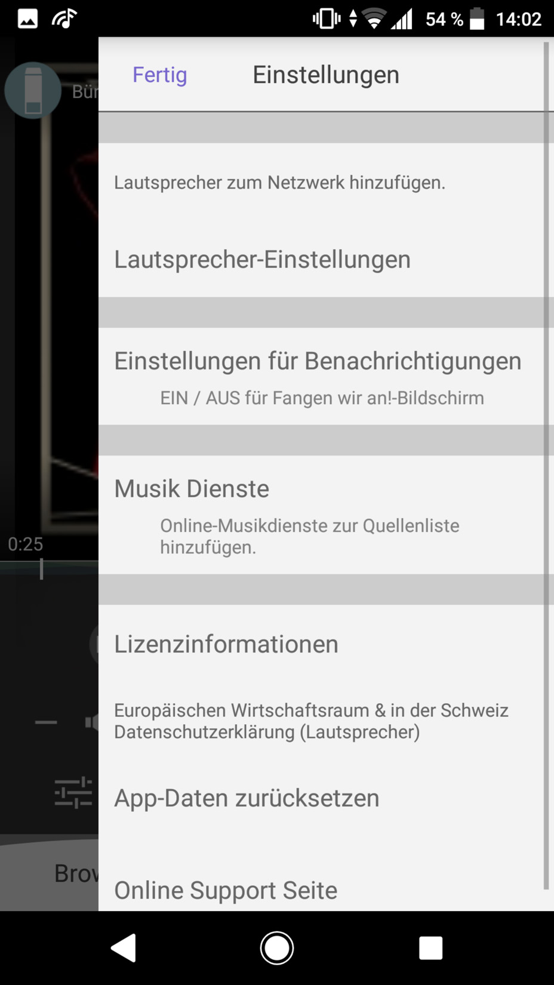Tap the volume speaker icon

(91, 722)
